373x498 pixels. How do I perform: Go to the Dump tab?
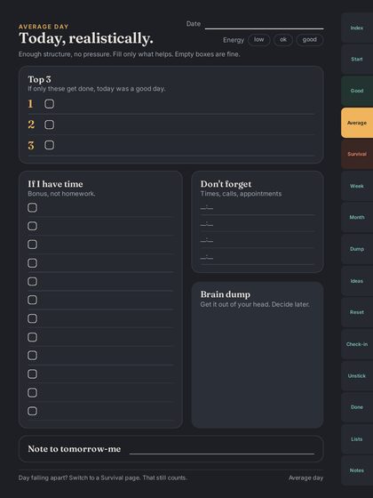point(357,249)
